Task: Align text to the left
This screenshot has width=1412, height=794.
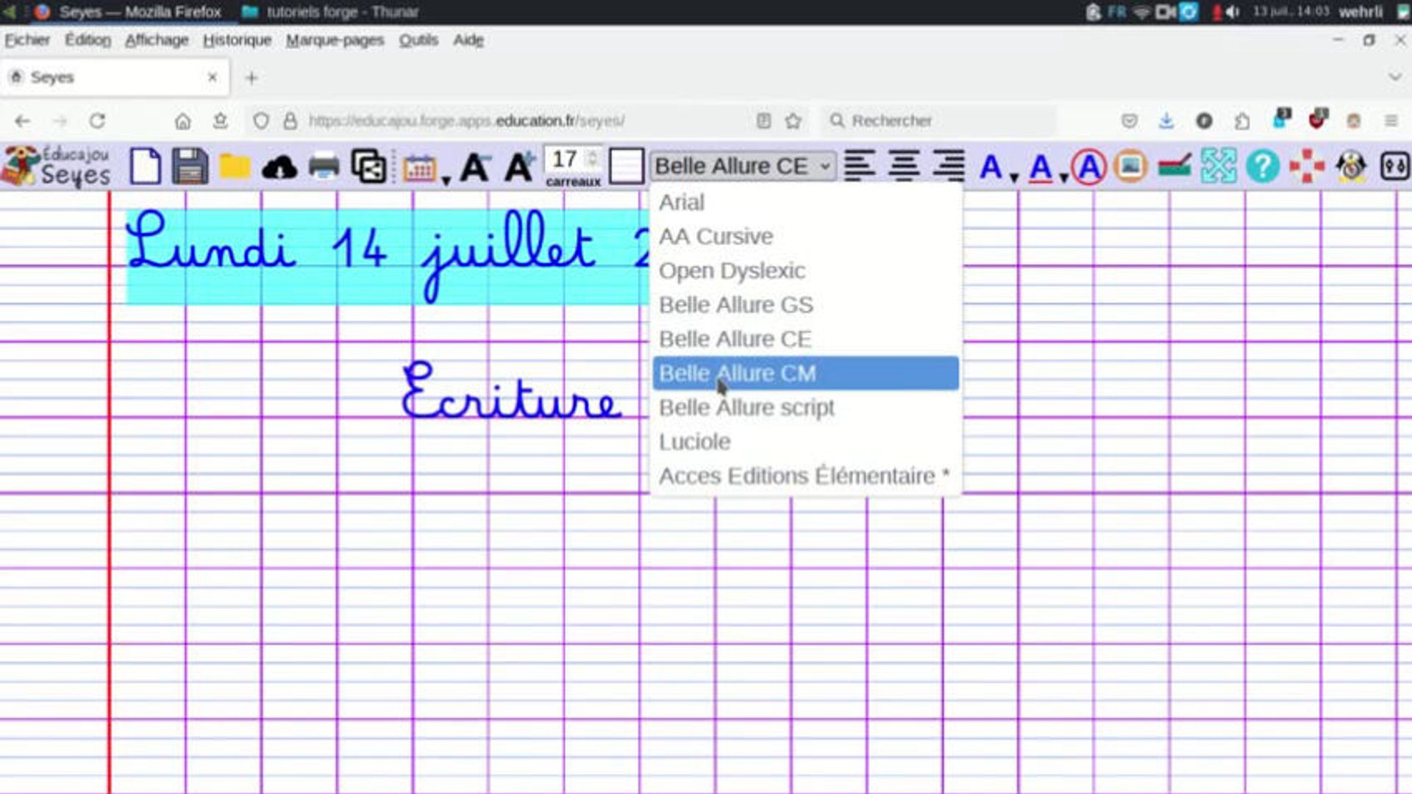Action: pyautogui.click(x=859, y=165)
